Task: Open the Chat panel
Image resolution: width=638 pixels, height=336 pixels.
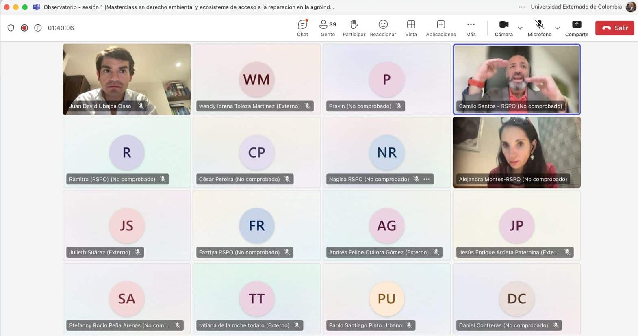Action: (302, 28)
